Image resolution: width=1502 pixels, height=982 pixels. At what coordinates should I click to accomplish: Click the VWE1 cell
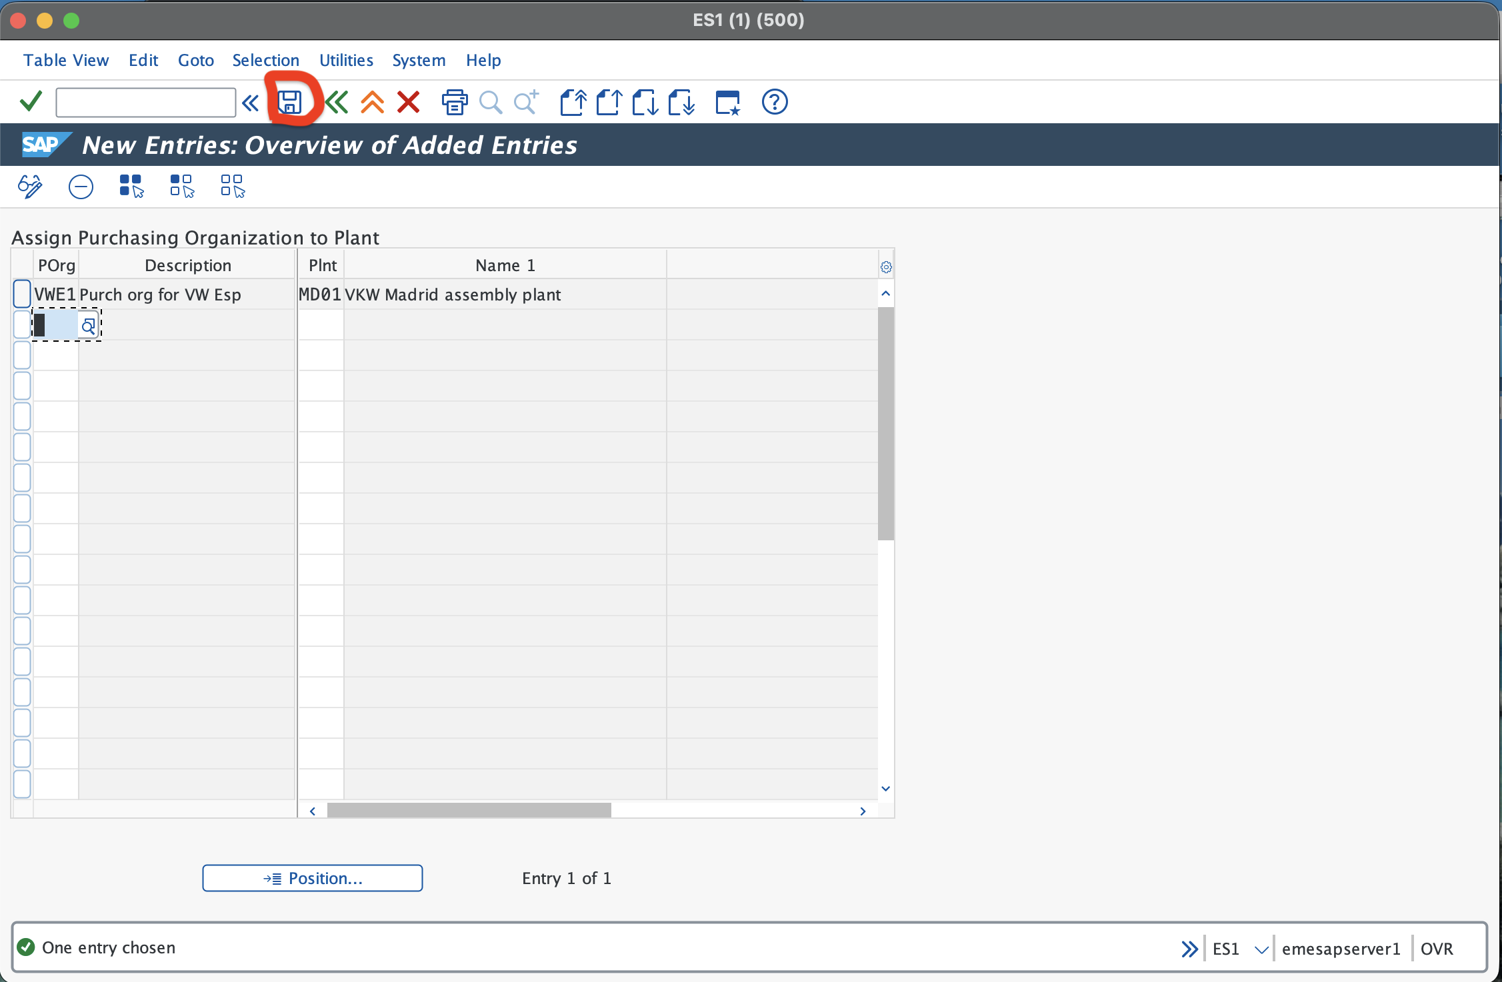[x=55, y=294]
